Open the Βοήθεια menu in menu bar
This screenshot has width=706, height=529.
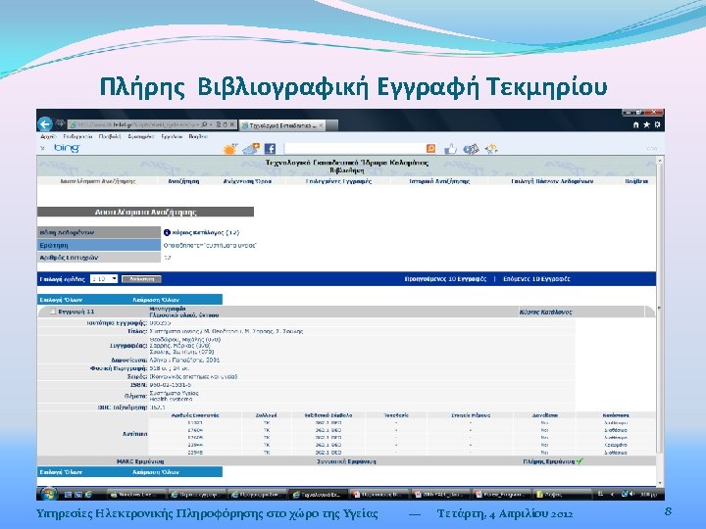coord(198,136)
